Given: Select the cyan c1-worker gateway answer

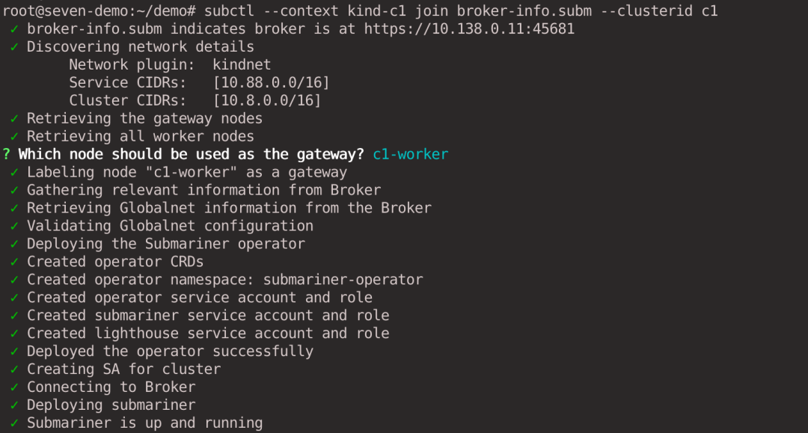Looking at the screenshot, I should [x=410, y=154].
